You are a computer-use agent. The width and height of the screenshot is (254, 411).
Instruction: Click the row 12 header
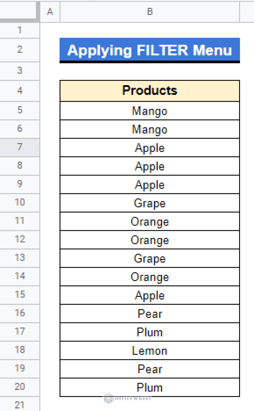coord(20,240)
